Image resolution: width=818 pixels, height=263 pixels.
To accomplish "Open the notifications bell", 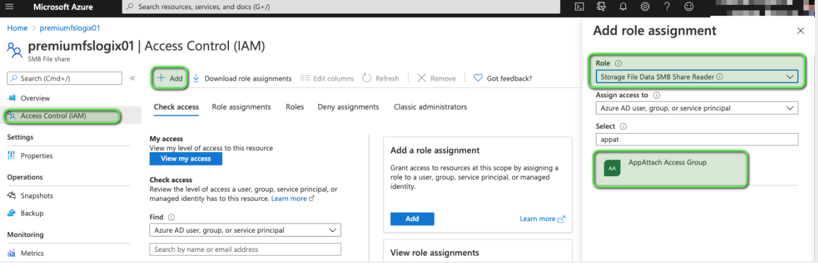I will point(623,7).
